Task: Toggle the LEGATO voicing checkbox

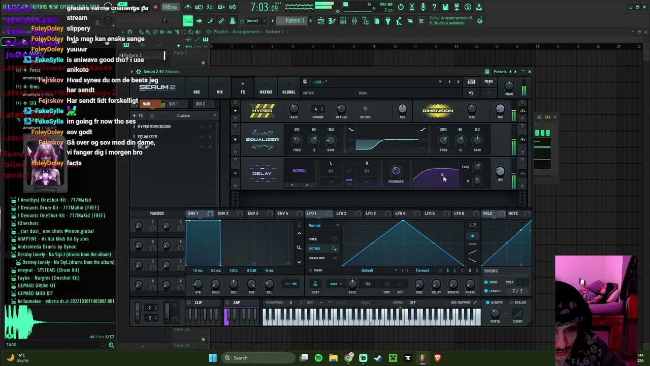Action: click(486, 291)
